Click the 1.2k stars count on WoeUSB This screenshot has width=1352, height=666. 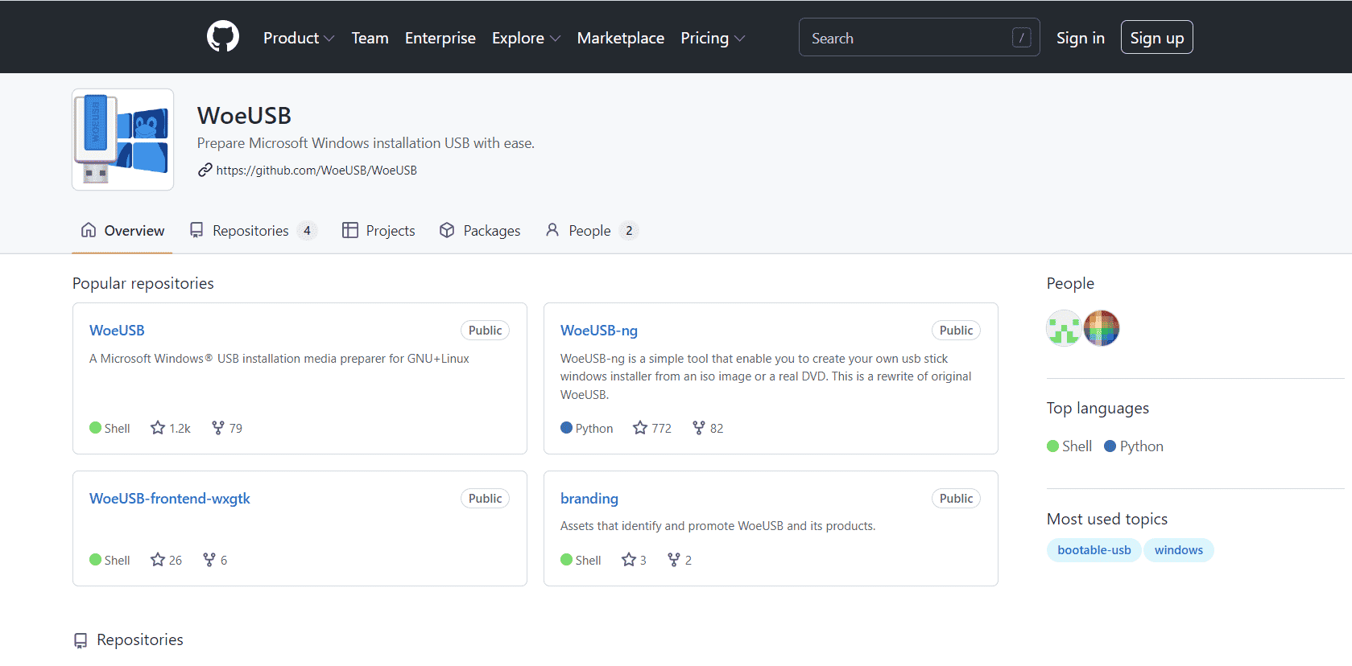tap(180, 429)
